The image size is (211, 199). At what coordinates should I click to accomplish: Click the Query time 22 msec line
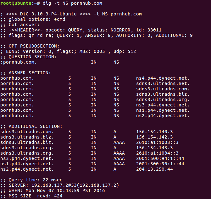(x=31, y=180)
